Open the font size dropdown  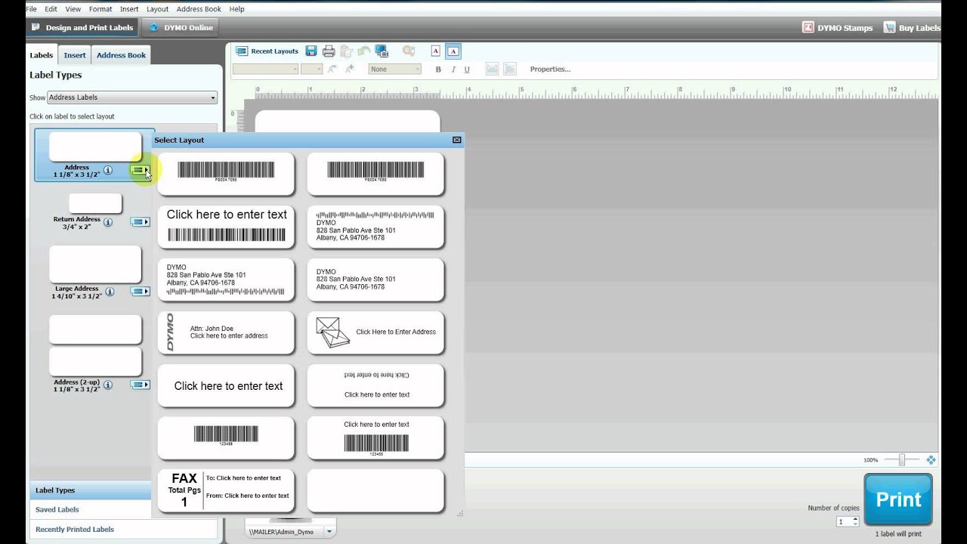[312, 69]
